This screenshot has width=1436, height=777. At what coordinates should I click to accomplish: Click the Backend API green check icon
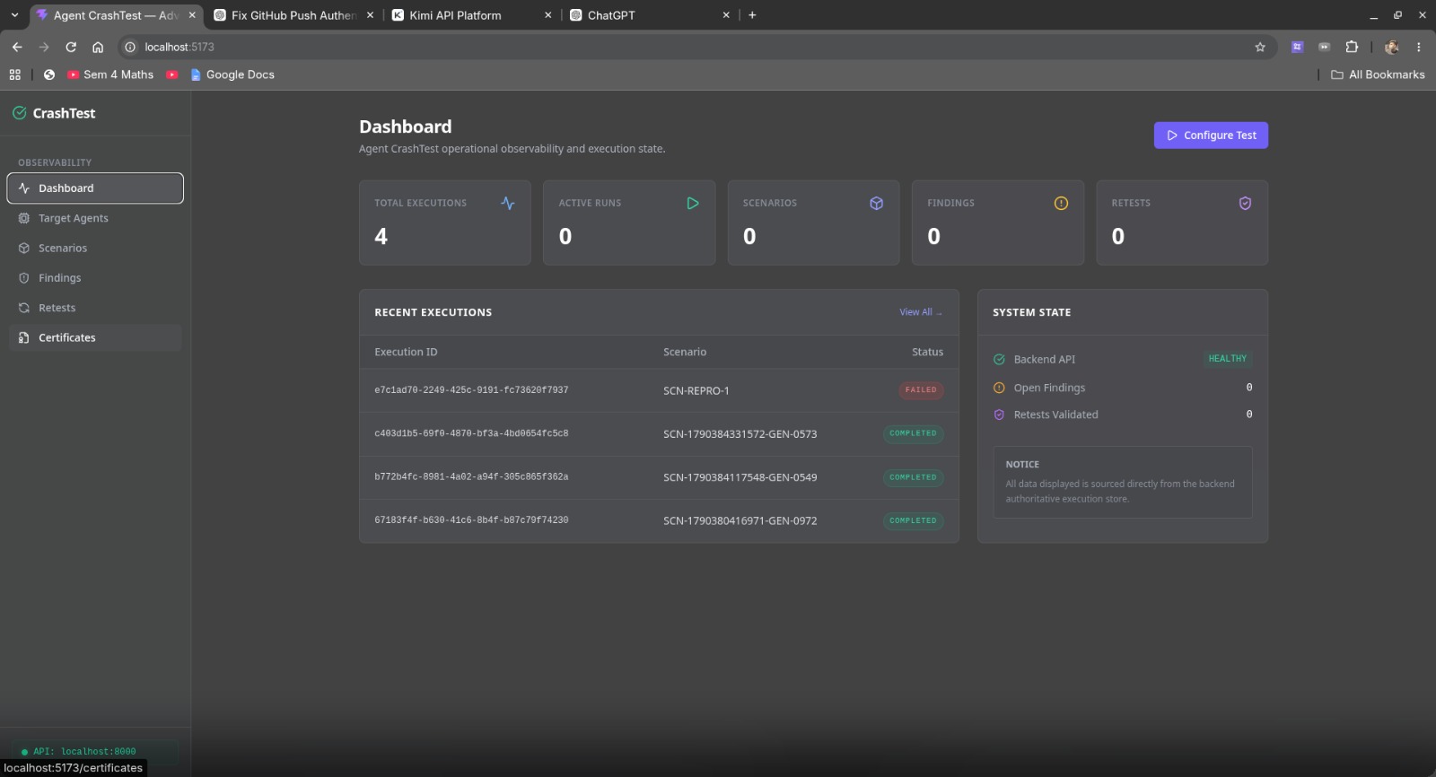(999, 360)
